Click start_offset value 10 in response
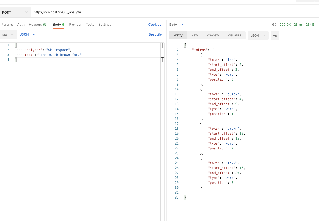319x221 pixels. [241, 133]
